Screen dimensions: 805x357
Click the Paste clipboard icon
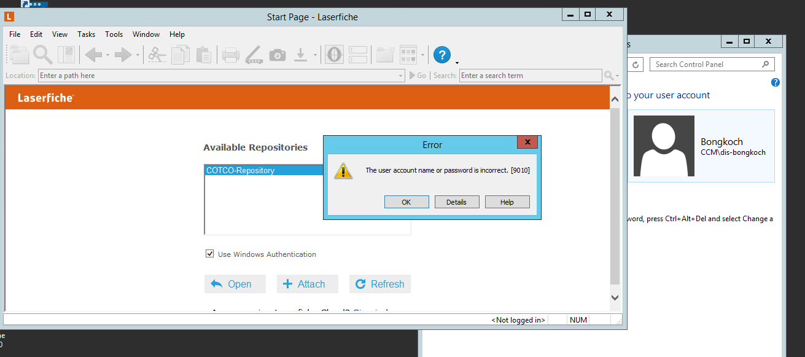(203, 55)
